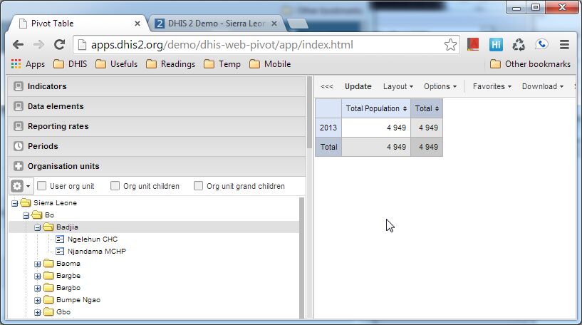
Task: Open the Data elements accordion panel
Action: (157, 107)
